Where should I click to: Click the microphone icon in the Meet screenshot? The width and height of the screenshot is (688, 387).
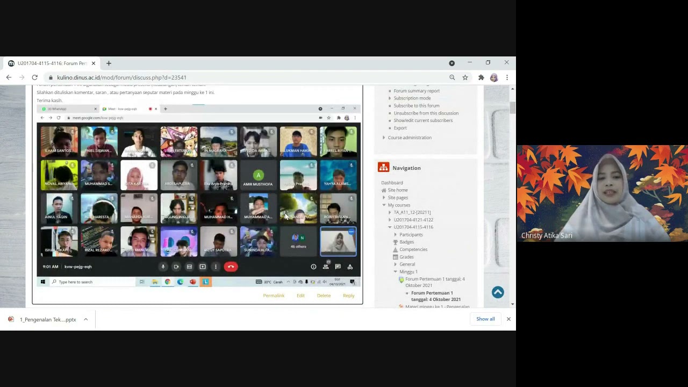[163, 267]
